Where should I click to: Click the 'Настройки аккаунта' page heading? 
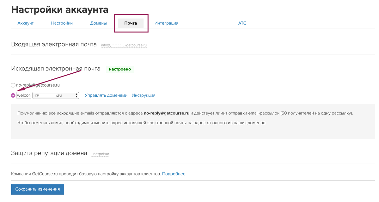click(x=60, y=10)
